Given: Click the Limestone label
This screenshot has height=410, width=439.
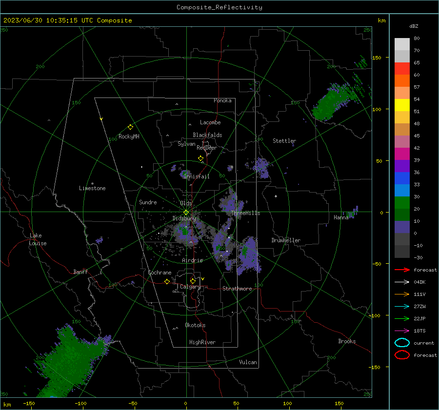Looking at the screenshot, I should click(x=92, y=188).
